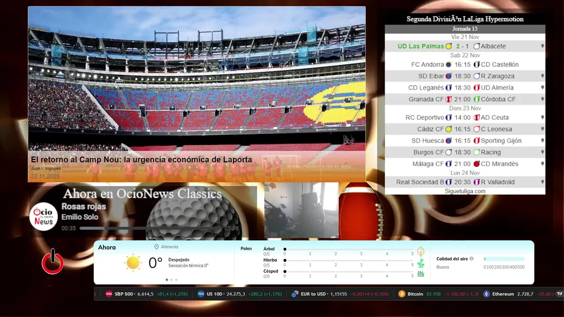Click the CD Castellón crest

coord(477,64)
